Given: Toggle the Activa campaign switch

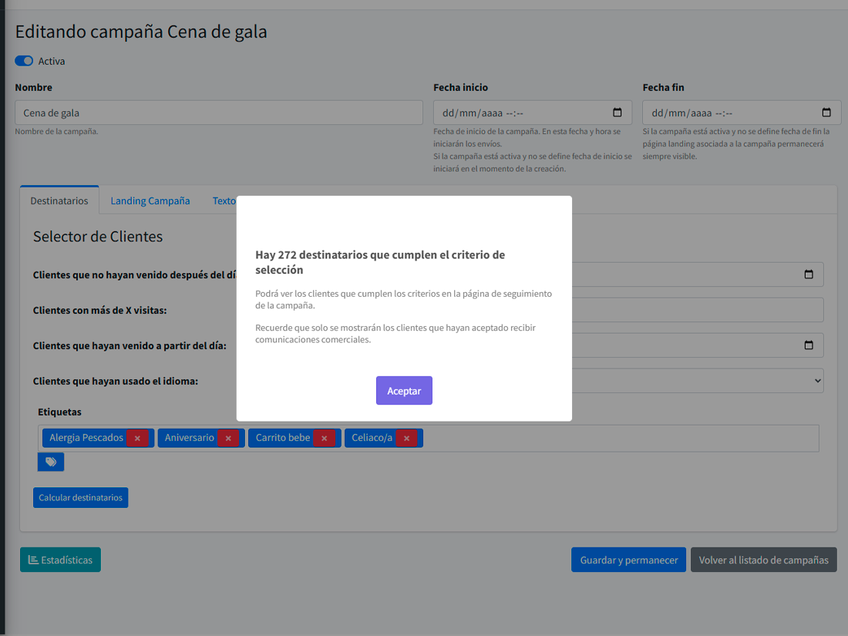Looking at the screenshot, I should (x=24, y=61).
